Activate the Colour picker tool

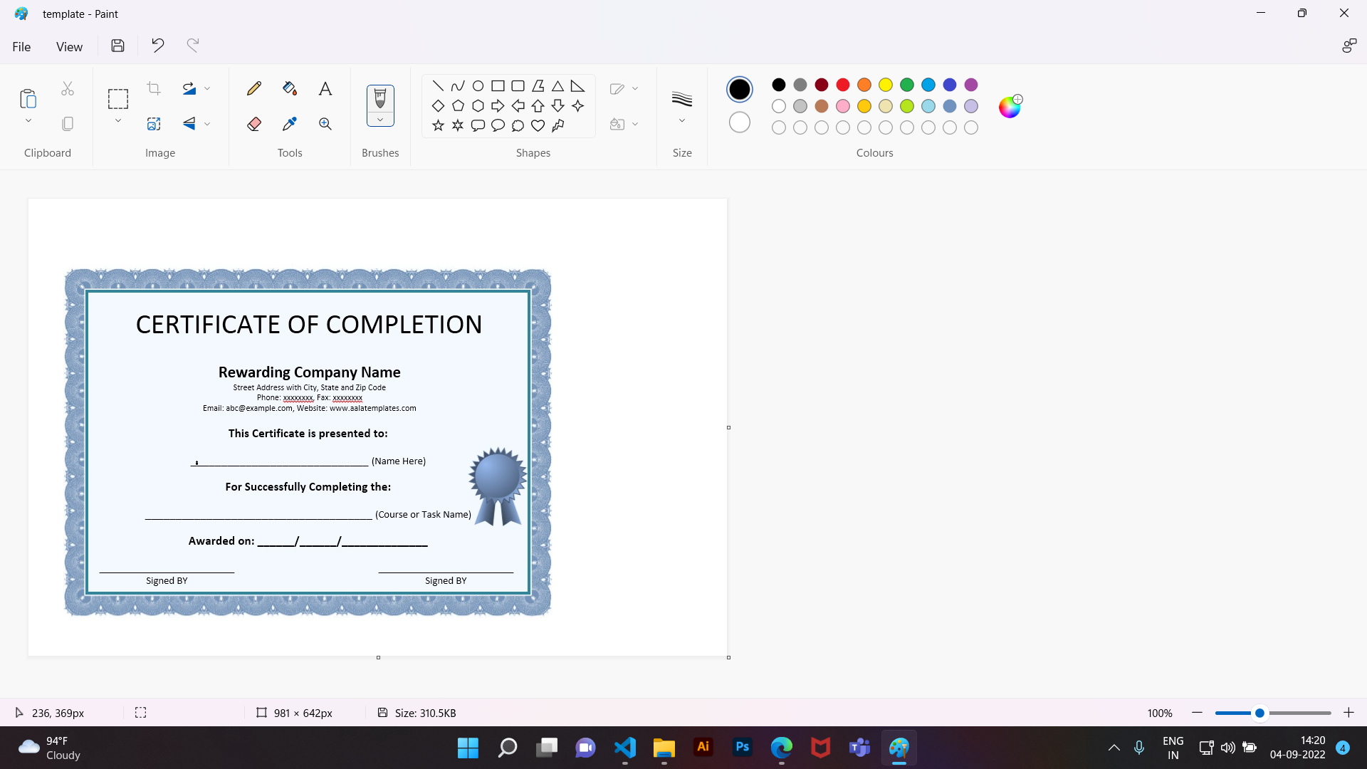click(x=289, y=123)
